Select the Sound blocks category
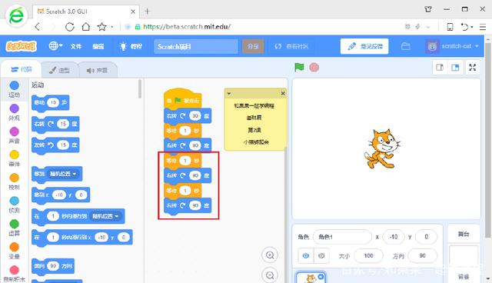The image size is (492, 283). pos(14,135)
